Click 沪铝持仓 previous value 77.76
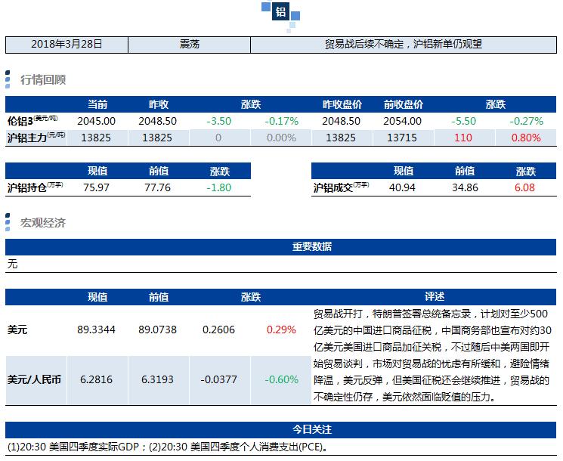 coord(158,187)
